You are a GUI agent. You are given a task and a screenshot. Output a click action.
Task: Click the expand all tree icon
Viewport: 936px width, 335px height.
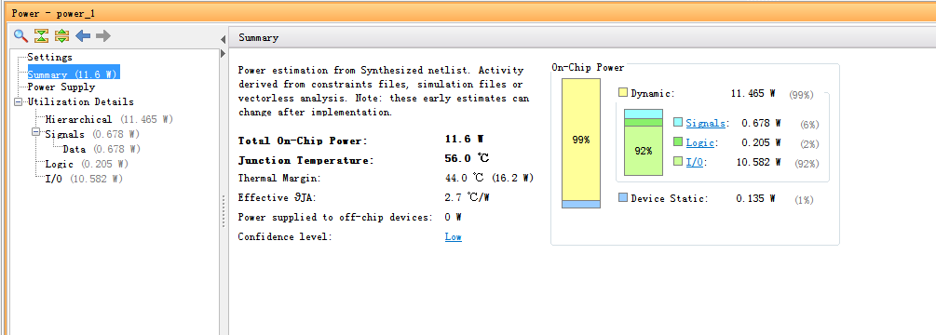[61, 35]
